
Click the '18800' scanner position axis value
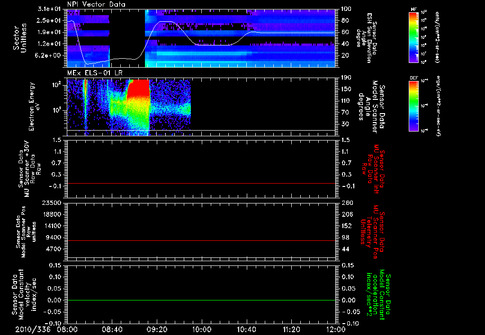tap(52, 214)
